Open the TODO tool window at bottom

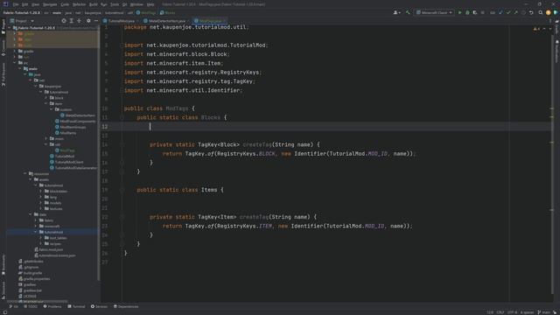(31, 306)
